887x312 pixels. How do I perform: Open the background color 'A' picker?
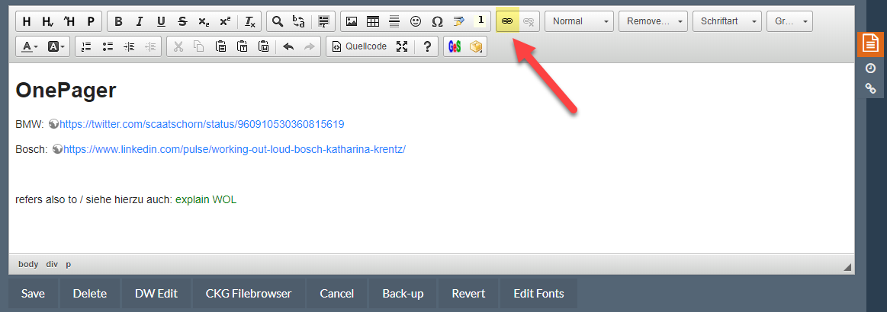[56, 47]
